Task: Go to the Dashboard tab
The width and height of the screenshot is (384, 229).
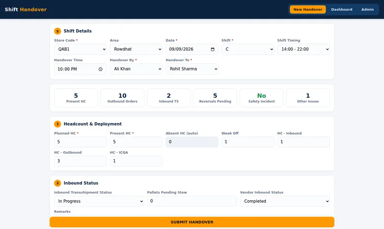Action: (x=342, y=9)
